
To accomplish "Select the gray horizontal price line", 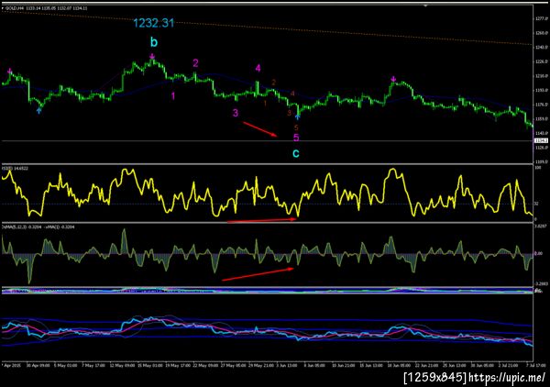I will pyautogui.click(x=267, y=141).
